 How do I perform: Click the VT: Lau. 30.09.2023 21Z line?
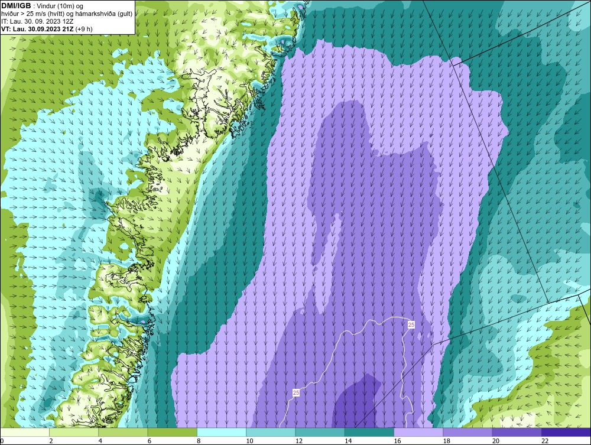point(47,28)
